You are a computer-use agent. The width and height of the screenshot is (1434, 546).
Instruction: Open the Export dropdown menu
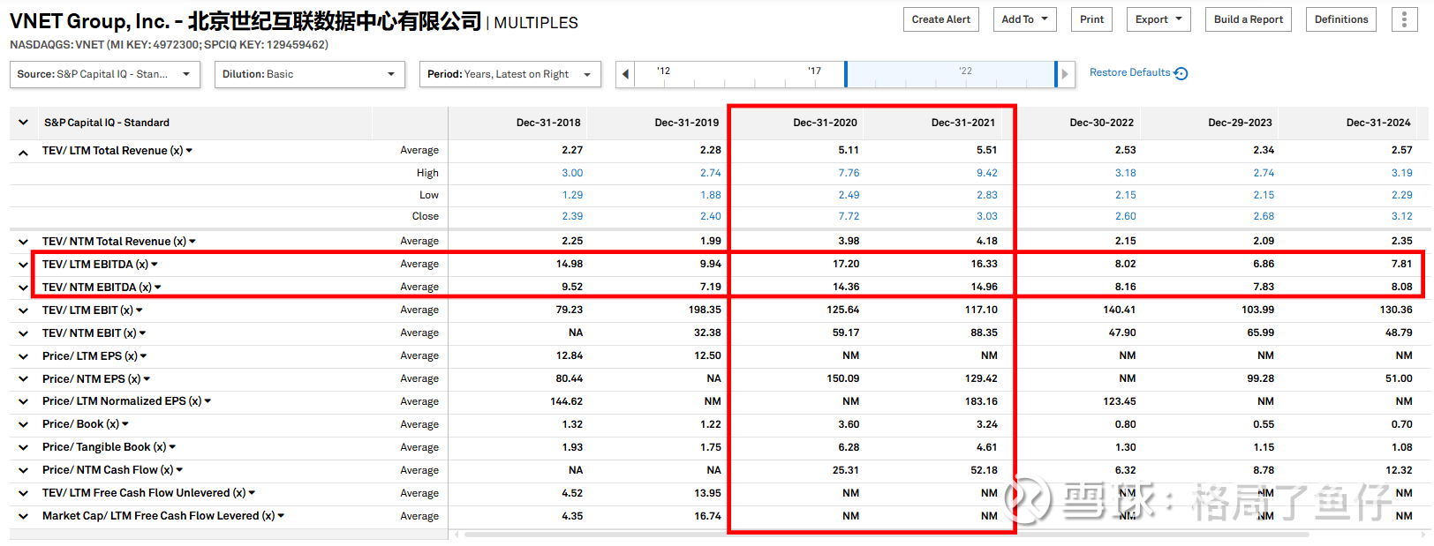click(1159, 19)
